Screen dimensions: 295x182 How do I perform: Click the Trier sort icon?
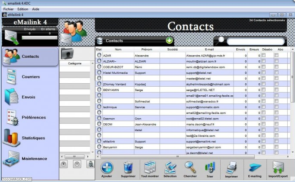point(210,168)
